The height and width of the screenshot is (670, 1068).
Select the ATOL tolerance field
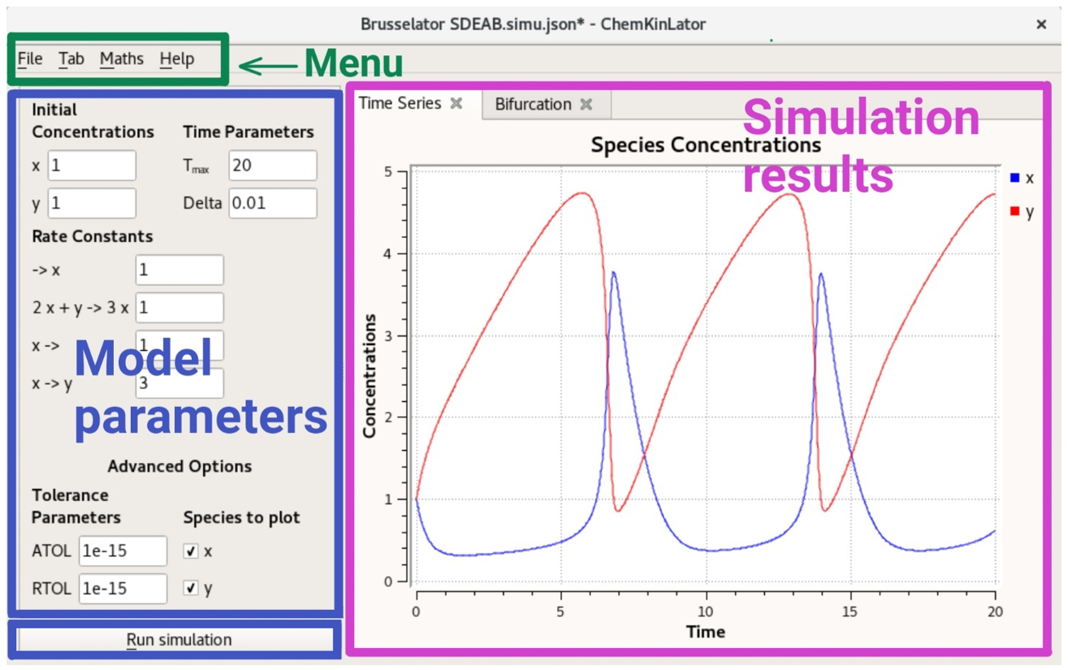tap(123, 551)
